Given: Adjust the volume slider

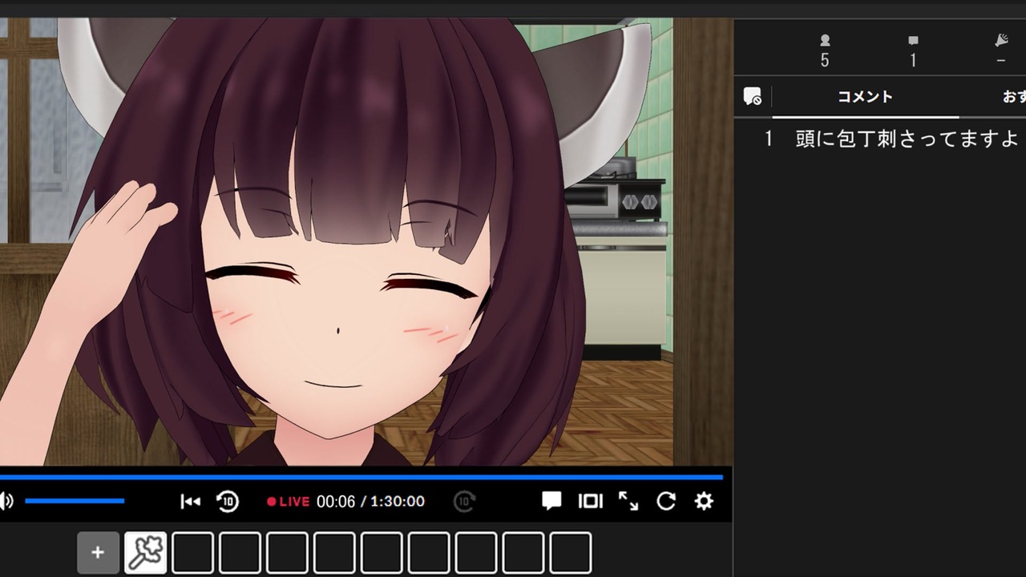Looking at the screenshot, I should point(75,502).
